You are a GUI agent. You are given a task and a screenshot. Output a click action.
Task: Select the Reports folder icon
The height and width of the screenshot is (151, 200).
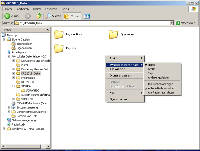tap(59, 48)
